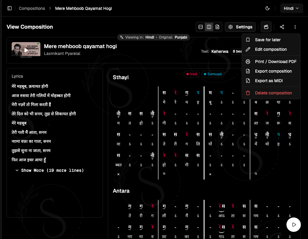Choose Delete composition in the menu
Image resolution: width=308 pixels, height=239 pixels.
tap(273, 93)
